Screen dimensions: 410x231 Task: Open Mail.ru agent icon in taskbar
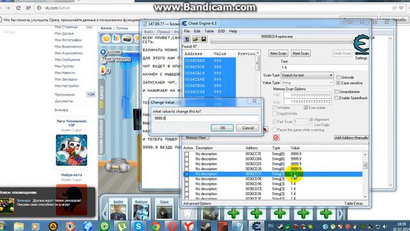[x=104, y=226]
